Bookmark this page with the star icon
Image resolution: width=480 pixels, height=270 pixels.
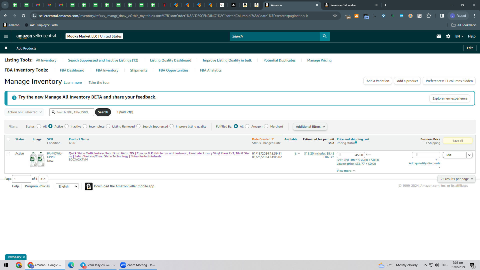click(335, 16)
